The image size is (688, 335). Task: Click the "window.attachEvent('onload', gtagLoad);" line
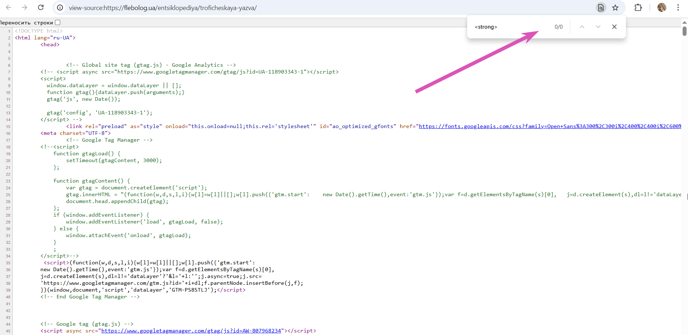click(129, 235)
